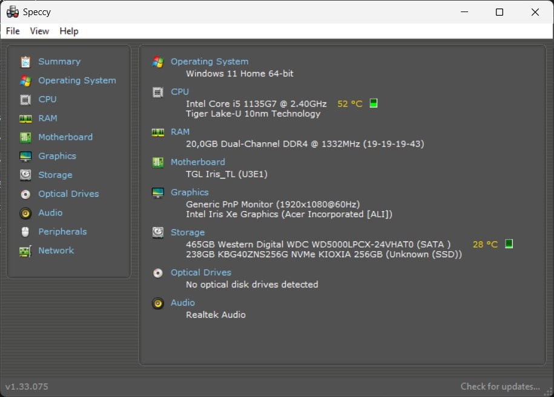Click the green CPU temperature status indicator
Image resolution: width=554 pixels, height=397 pixels.
pyautogui.click(x=373, y=103)
